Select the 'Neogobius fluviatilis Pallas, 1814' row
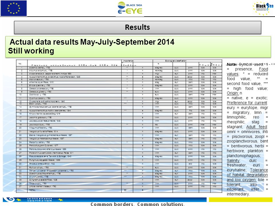The width and height of the screenshot is (275, 206). coord(119,132)
